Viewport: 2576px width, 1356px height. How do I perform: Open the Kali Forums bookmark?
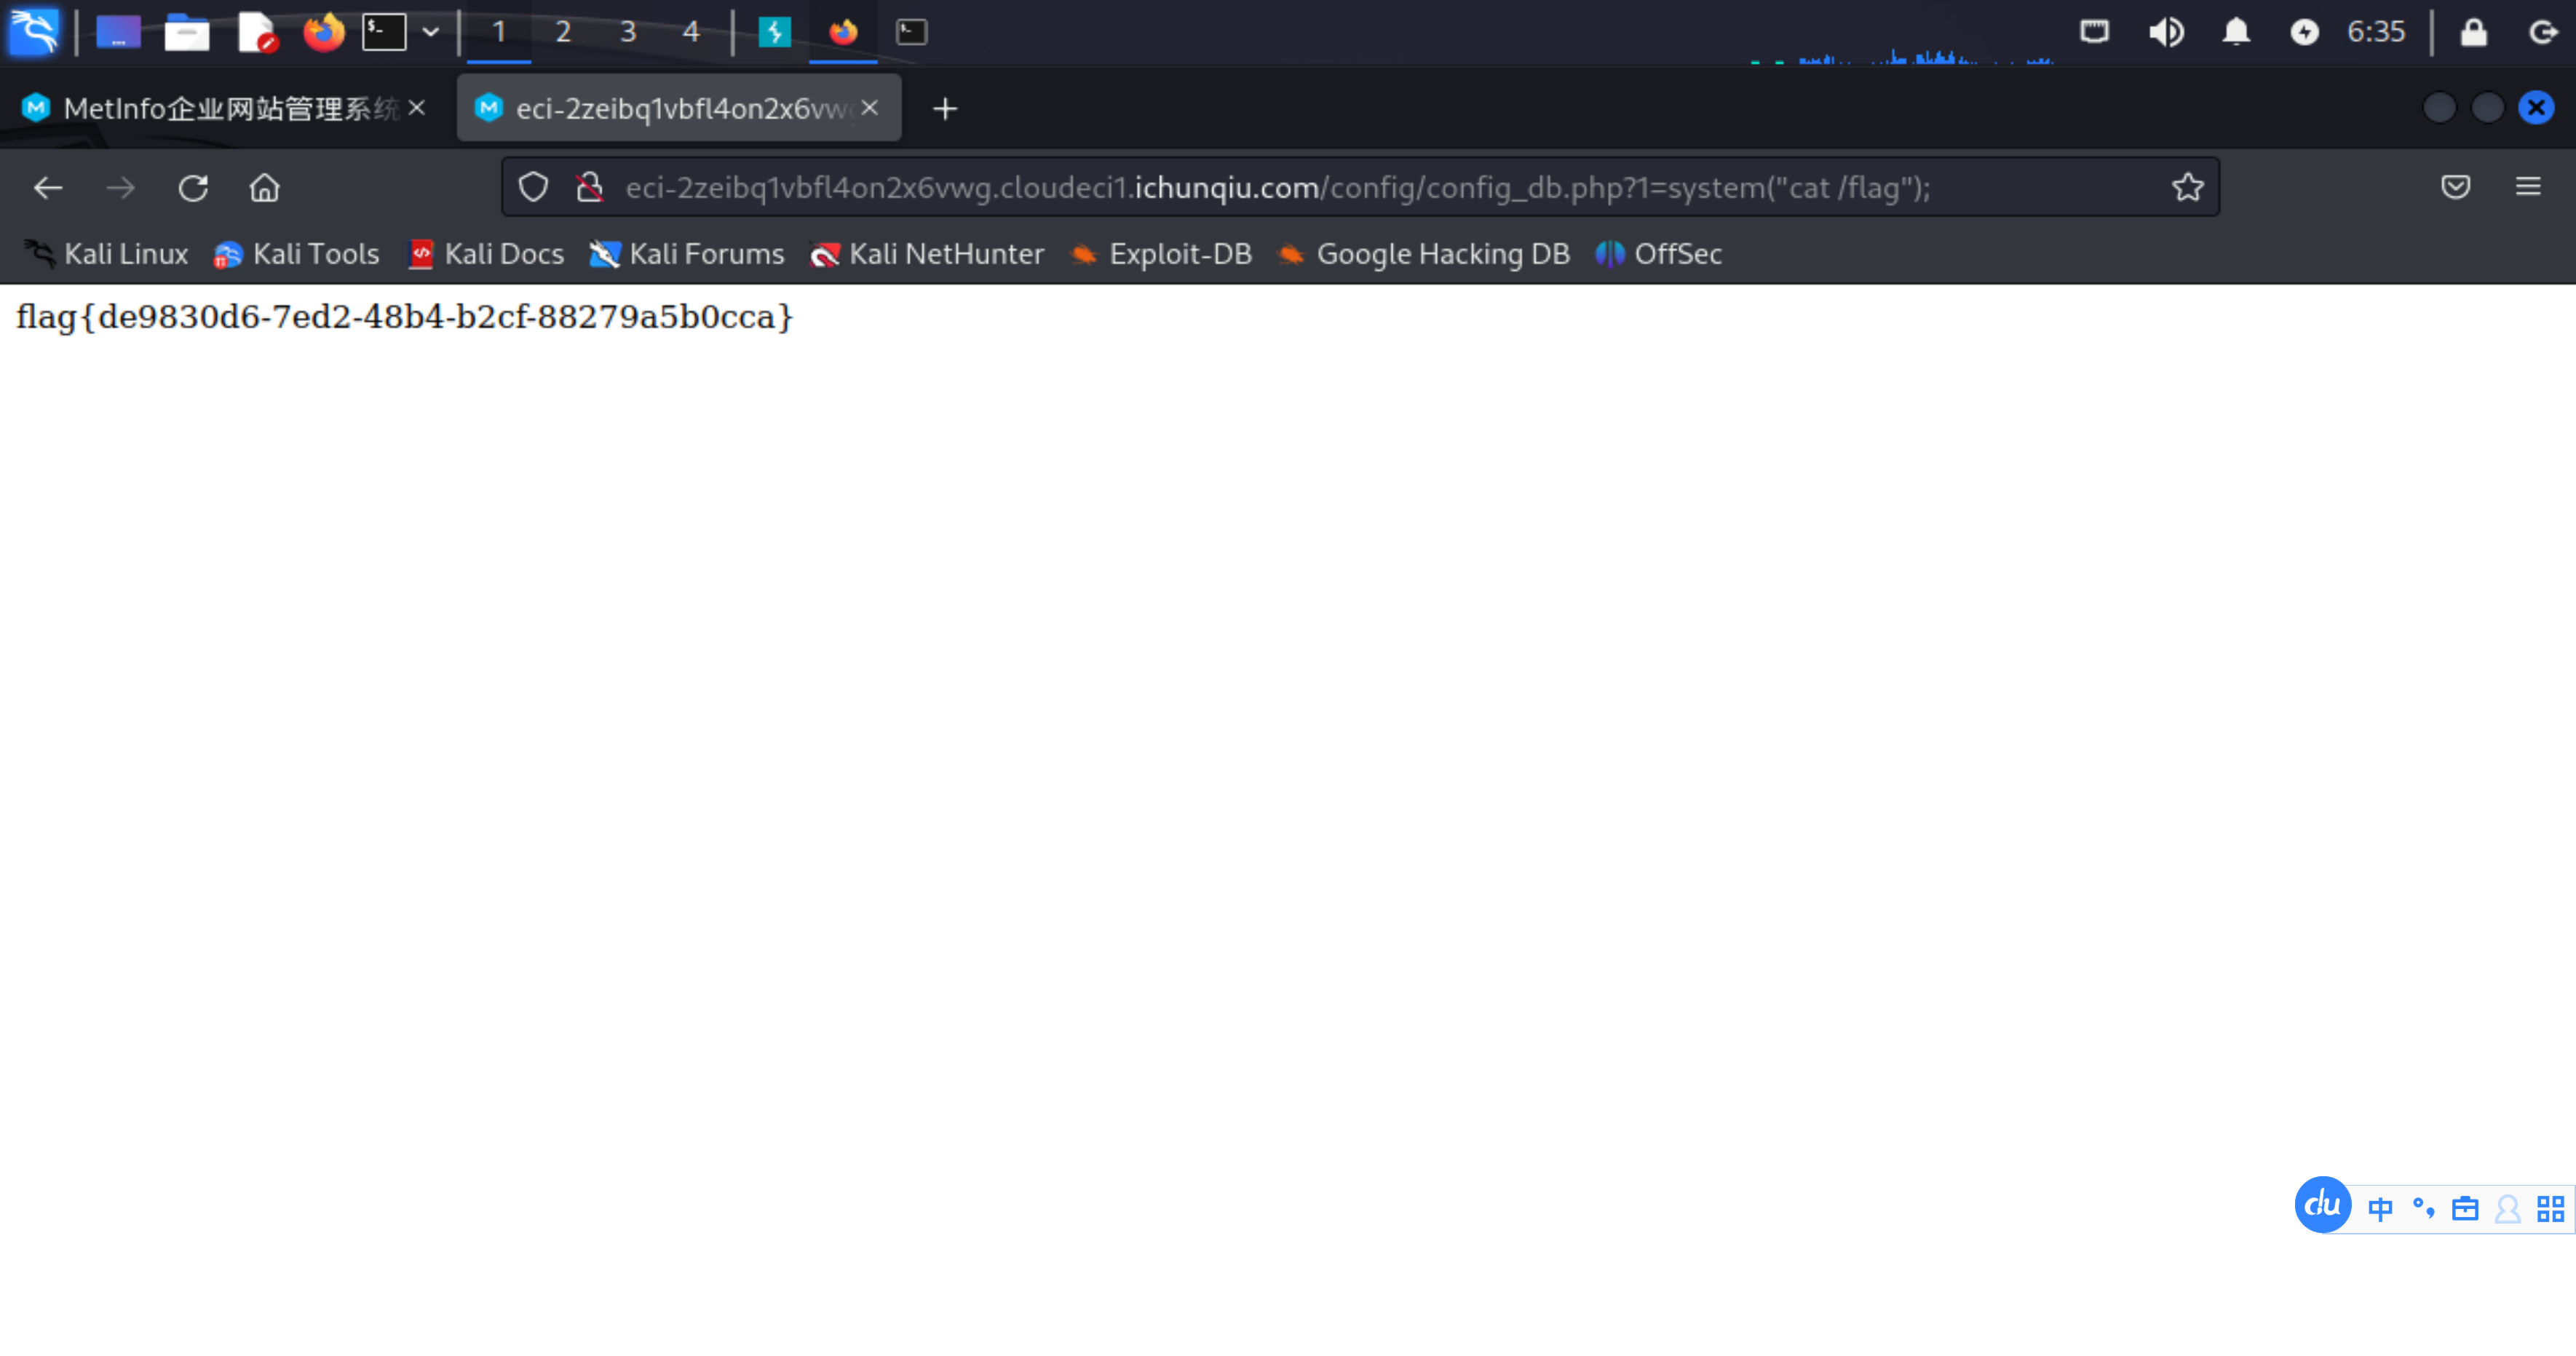coord(687,254)
